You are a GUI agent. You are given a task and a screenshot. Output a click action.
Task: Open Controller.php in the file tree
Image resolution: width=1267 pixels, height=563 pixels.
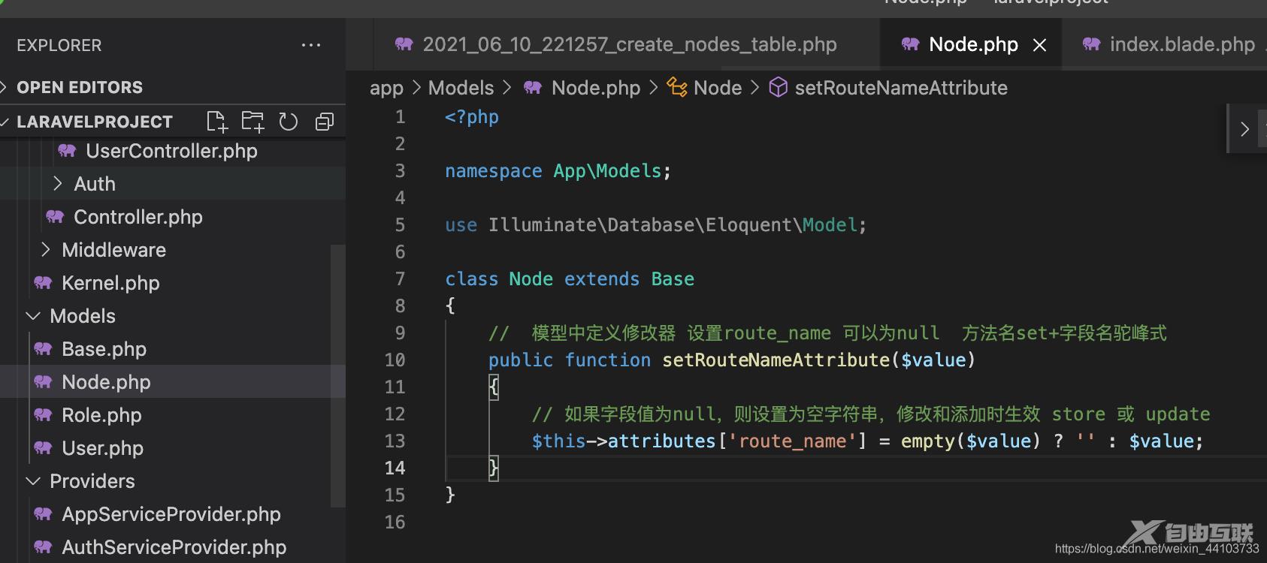pos(138,217)
